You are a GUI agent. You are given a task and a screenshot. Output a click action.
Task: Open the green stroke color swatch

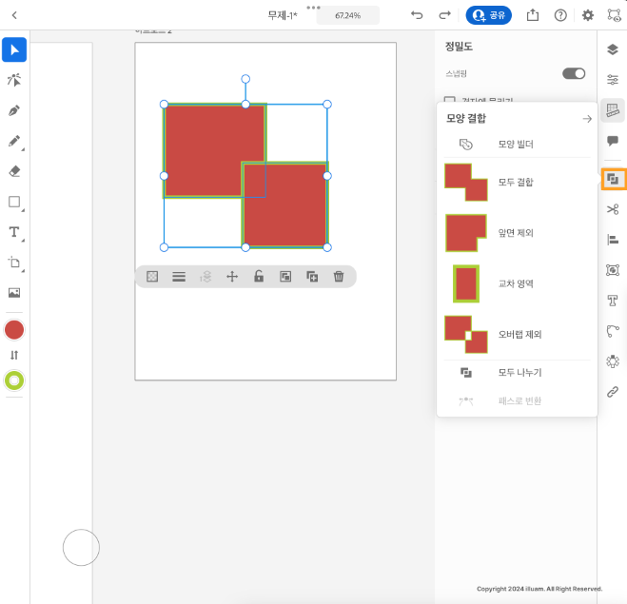(x=14, y=380)
